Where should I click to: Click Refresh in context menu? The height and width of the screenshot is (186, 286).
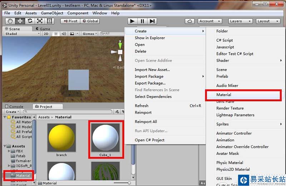pyautogui.click(x=165, y=106)
